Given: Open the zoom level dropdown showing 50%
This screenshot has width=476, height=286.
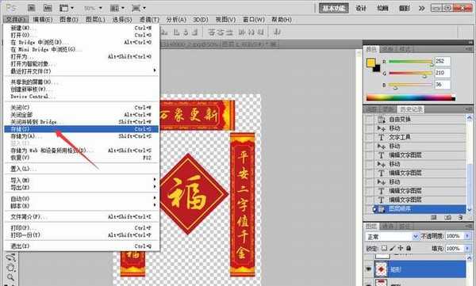Looking at the screenshot, I should pyautogui.click(x=93, y=8).
